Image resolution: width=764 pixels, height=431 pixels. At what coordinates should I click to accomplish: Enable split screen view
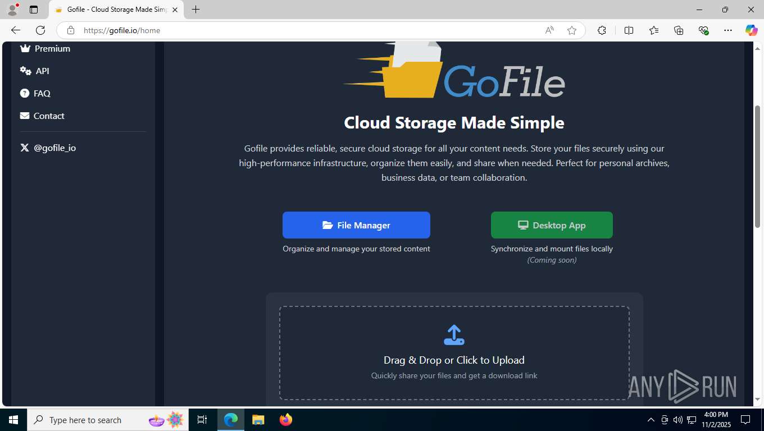click(x=629, y=30)
